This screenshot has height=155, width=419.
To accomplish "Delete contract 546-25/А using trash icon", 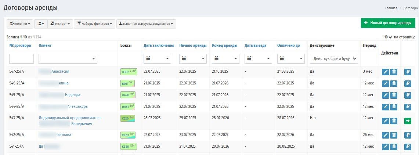I will tap(394, 84).
